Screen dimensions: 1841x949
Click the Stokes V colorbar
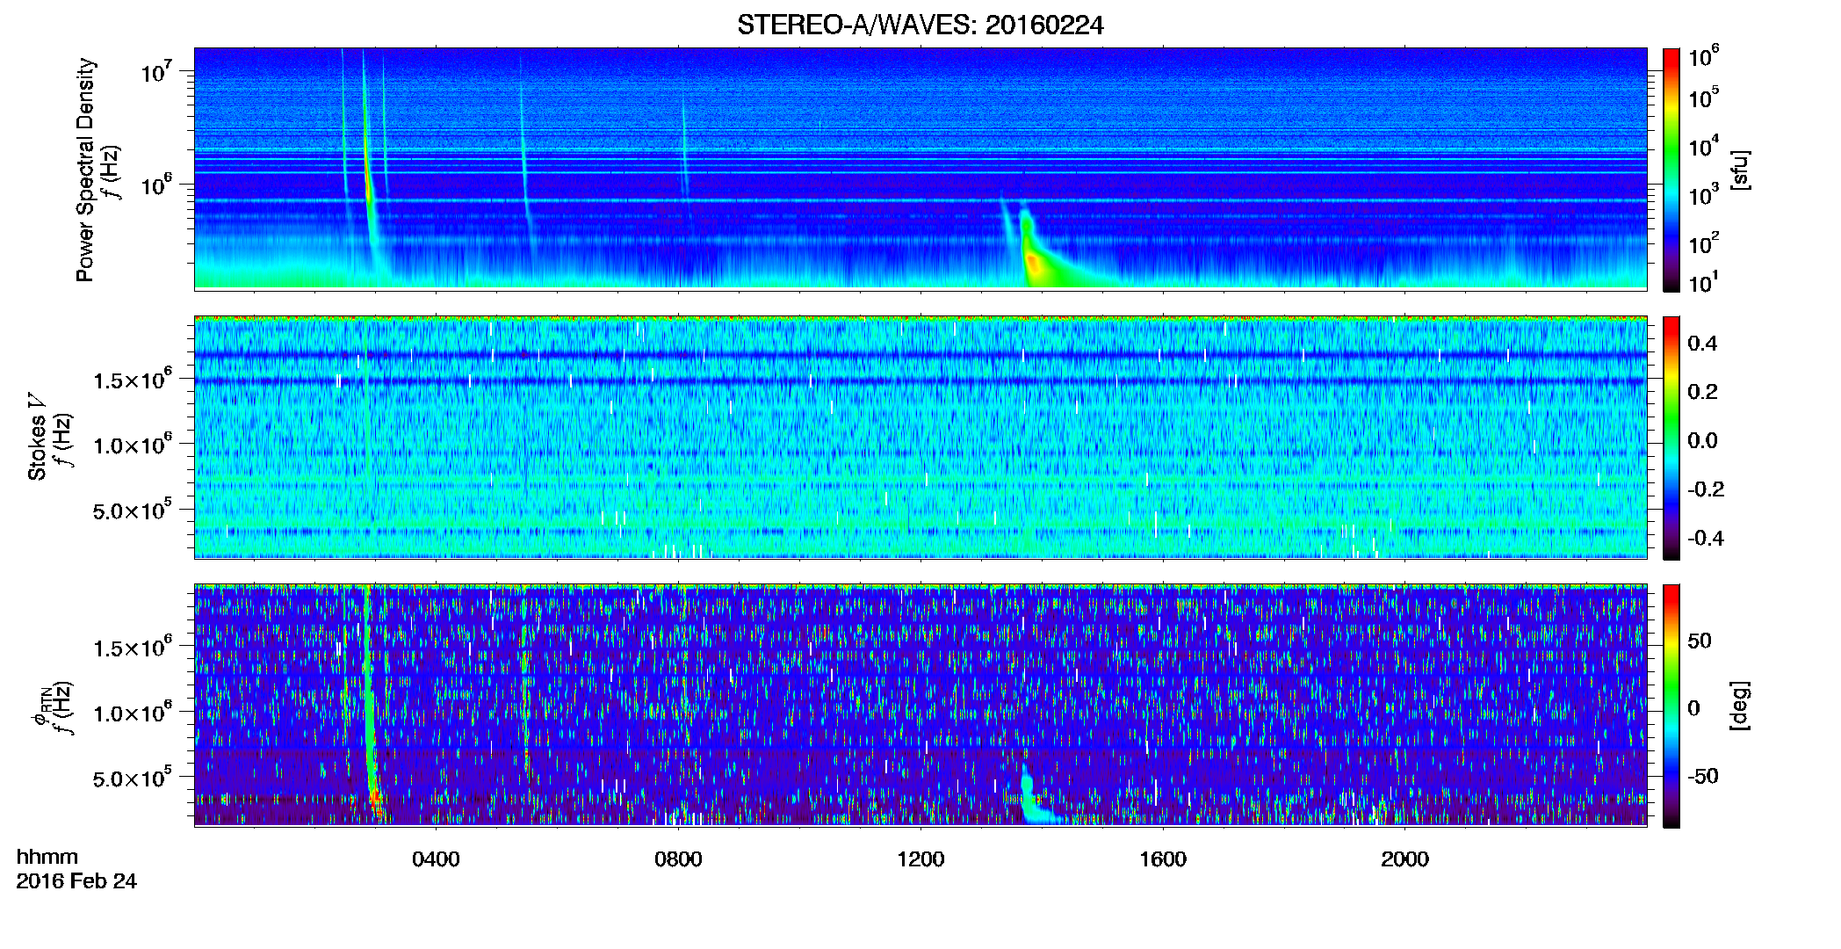tap(1671, 438)
